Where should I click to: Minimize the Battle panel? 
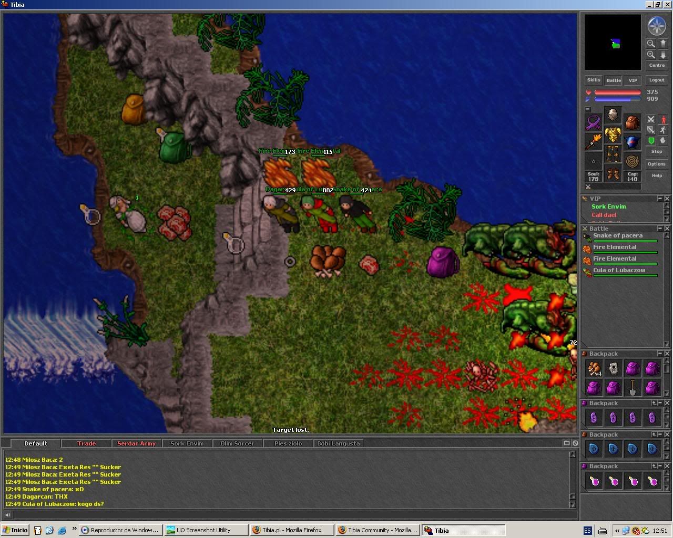660,229
